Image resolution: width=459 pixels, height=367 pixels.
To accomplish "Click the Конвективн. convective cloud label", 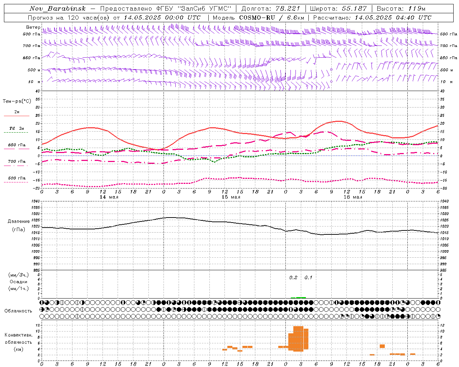I will (x=18, y=335).
